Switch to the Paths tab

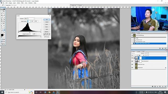point(144,51)
